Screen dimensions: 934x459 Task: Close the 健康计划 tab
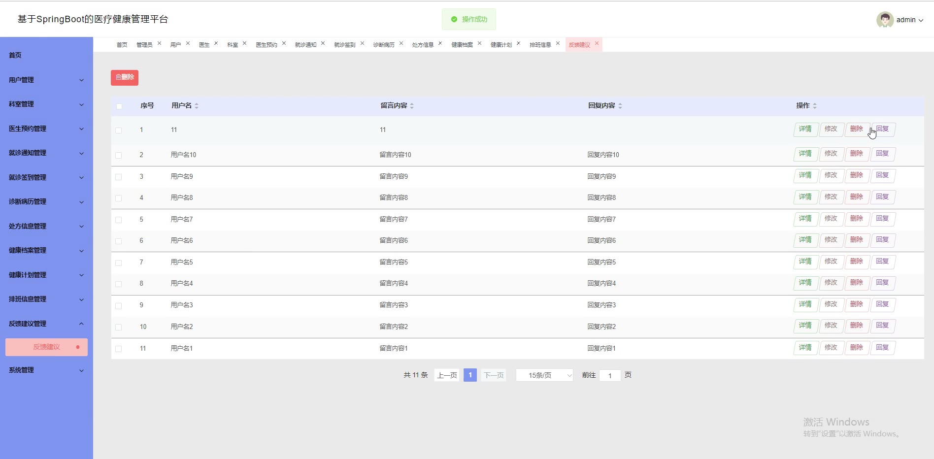coord(518,43)
